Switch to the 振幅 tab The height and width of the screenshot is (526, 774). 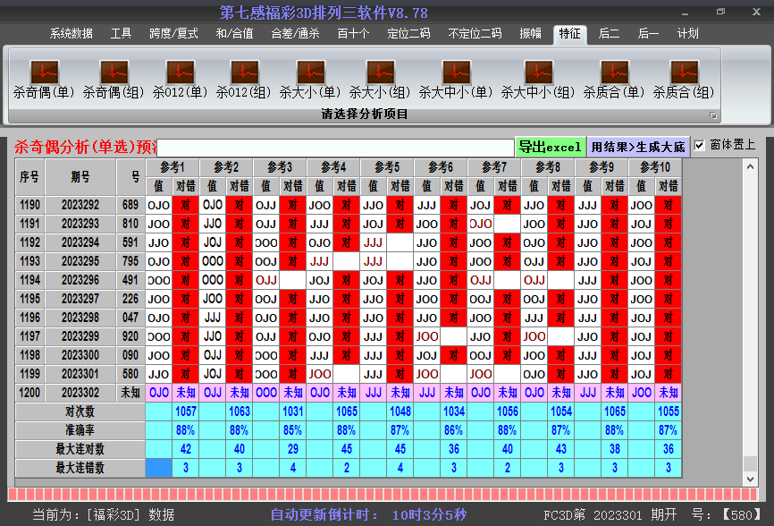531,34
